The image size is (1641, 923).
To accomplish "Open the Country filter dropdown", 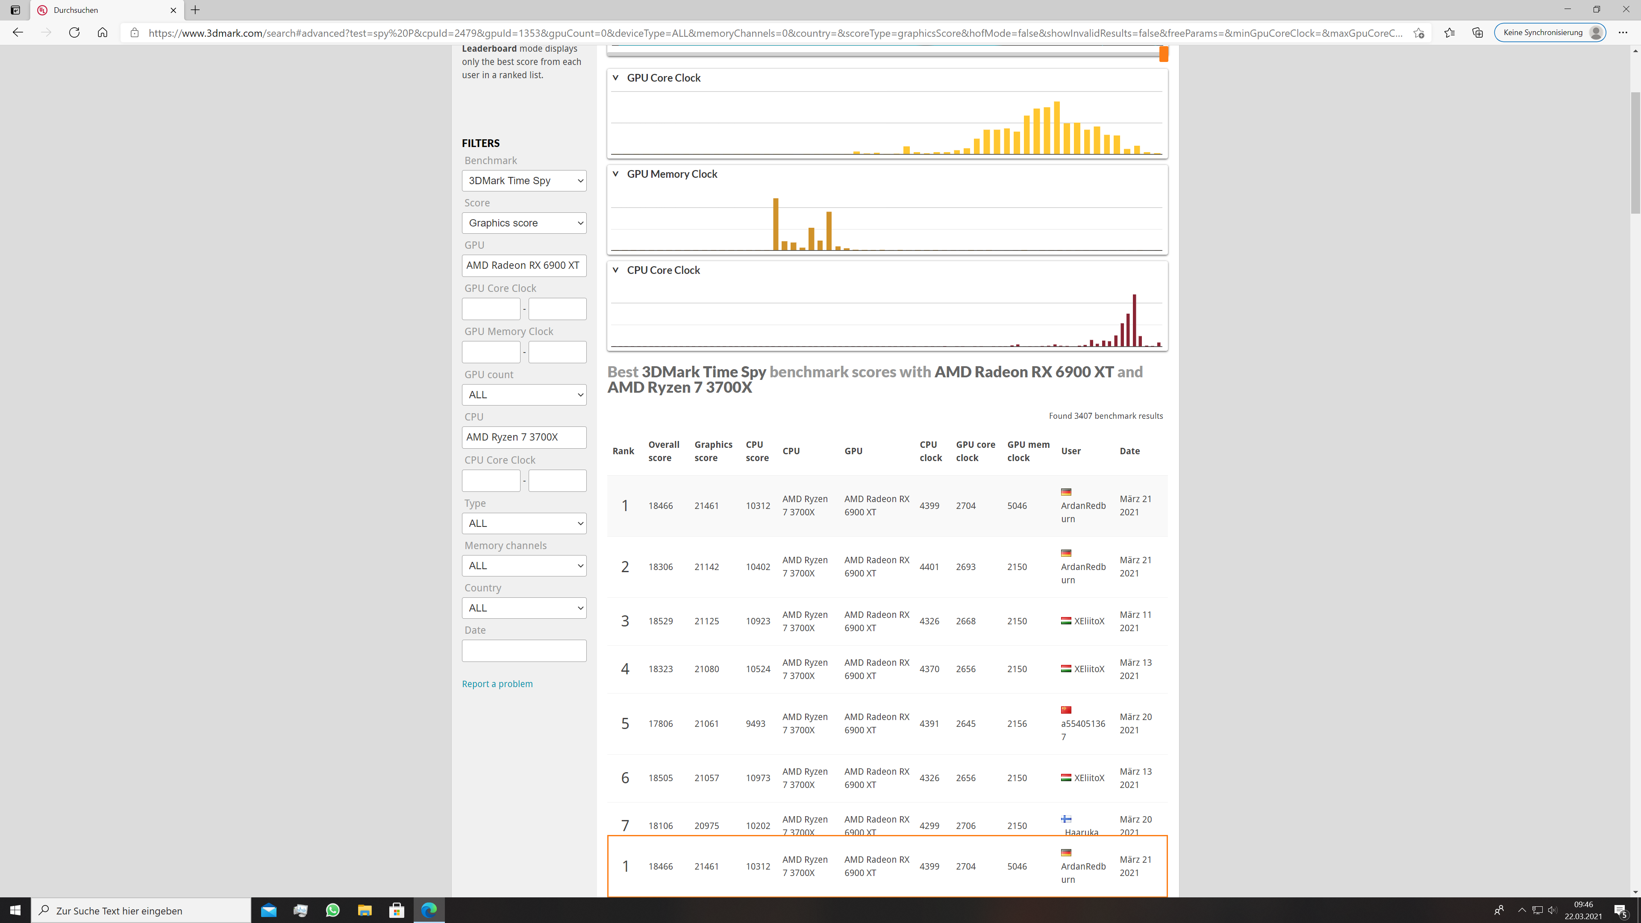I will tap(523, 608).
